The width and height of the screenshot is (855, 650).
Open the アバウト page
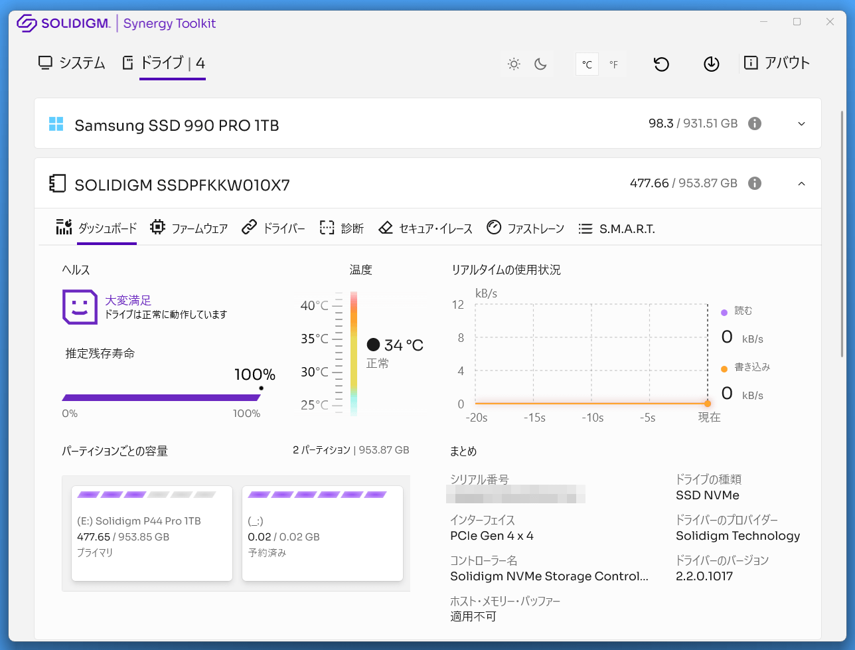click(777, 63)
